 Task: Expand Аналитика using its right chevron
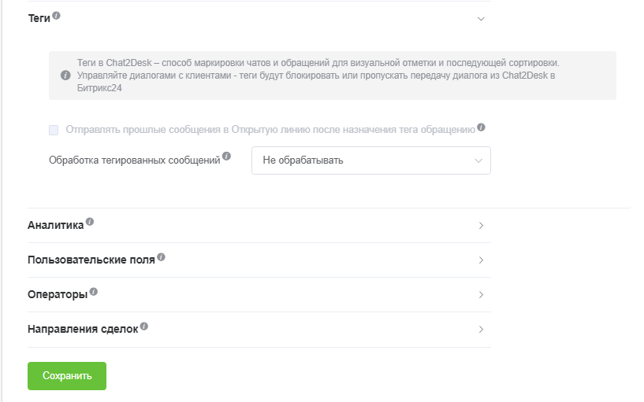481,226
